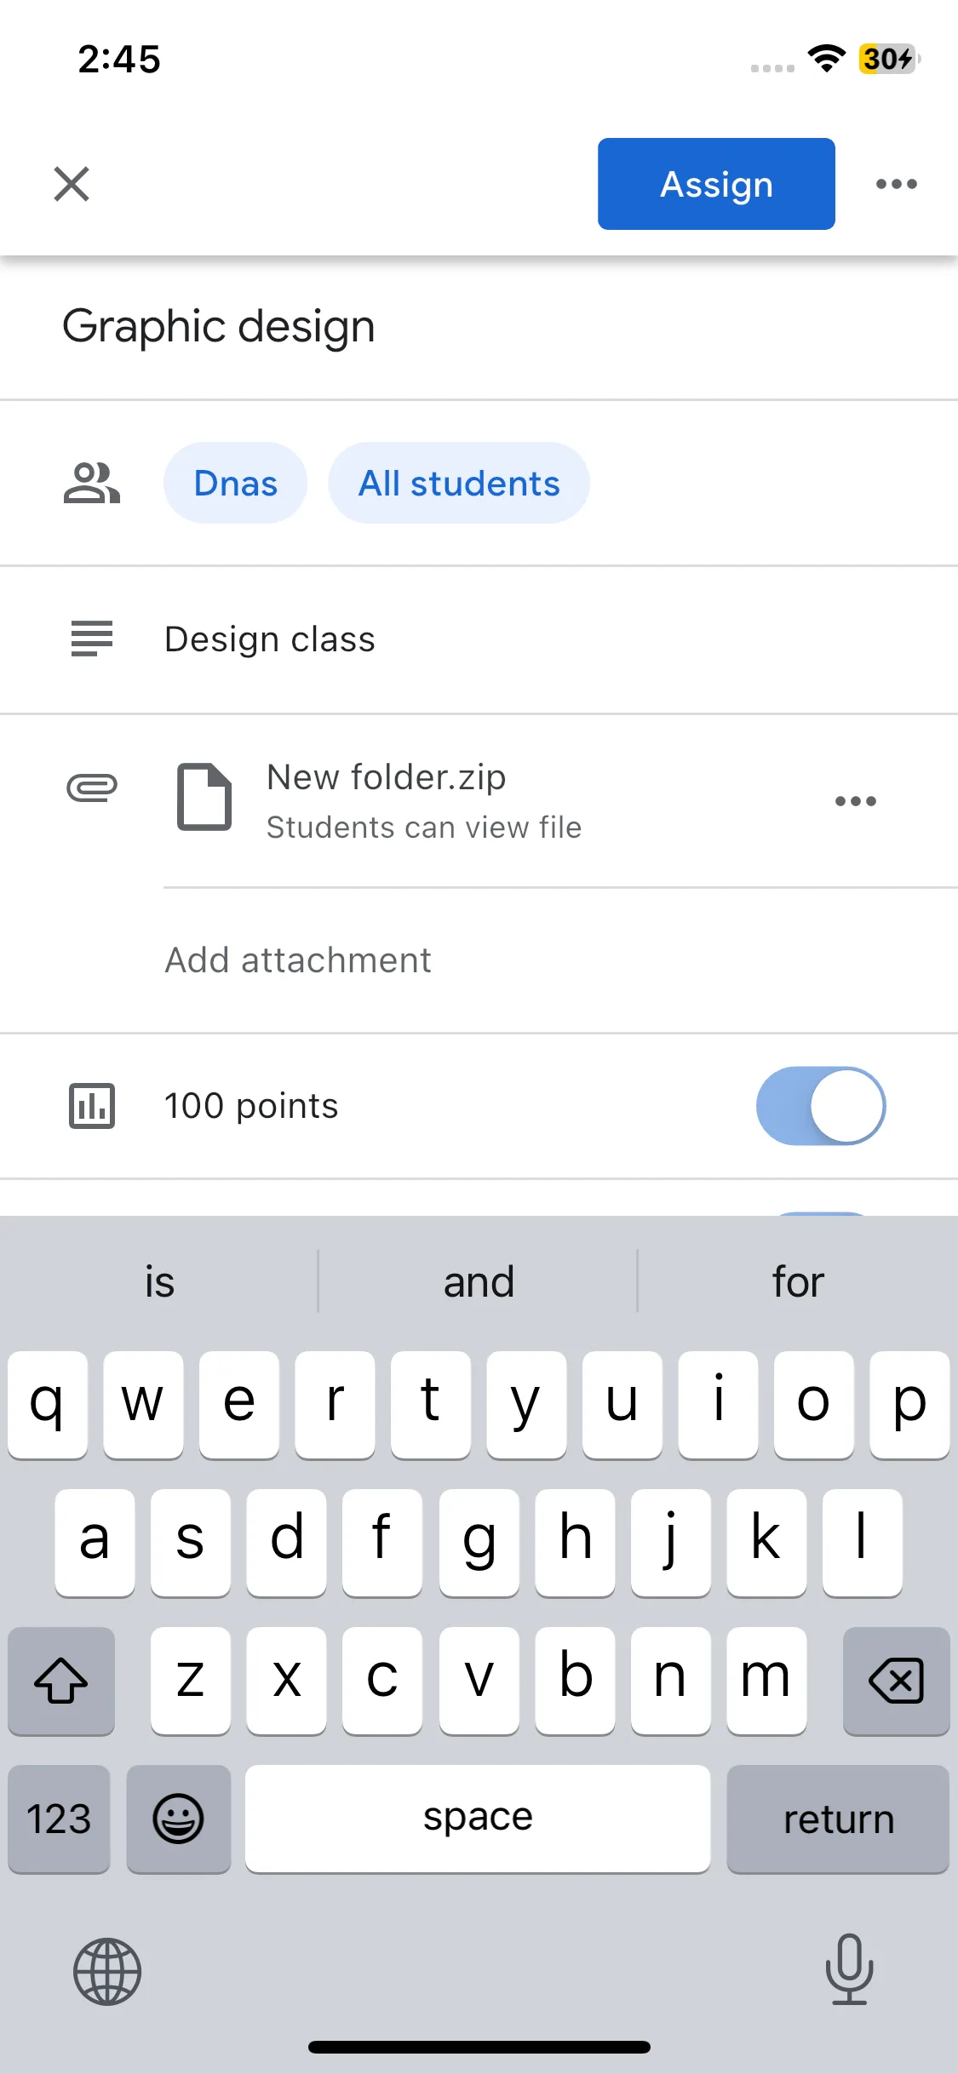Open options for New folder.zip attachment
958x2074 pixels.
[x=856, y=801]
